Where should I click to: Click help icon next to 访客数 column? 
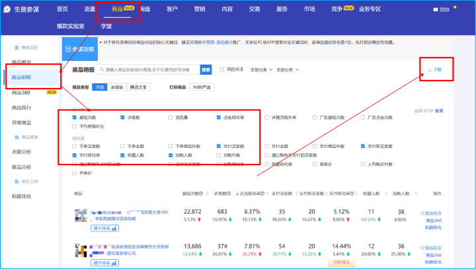(229, 194)
